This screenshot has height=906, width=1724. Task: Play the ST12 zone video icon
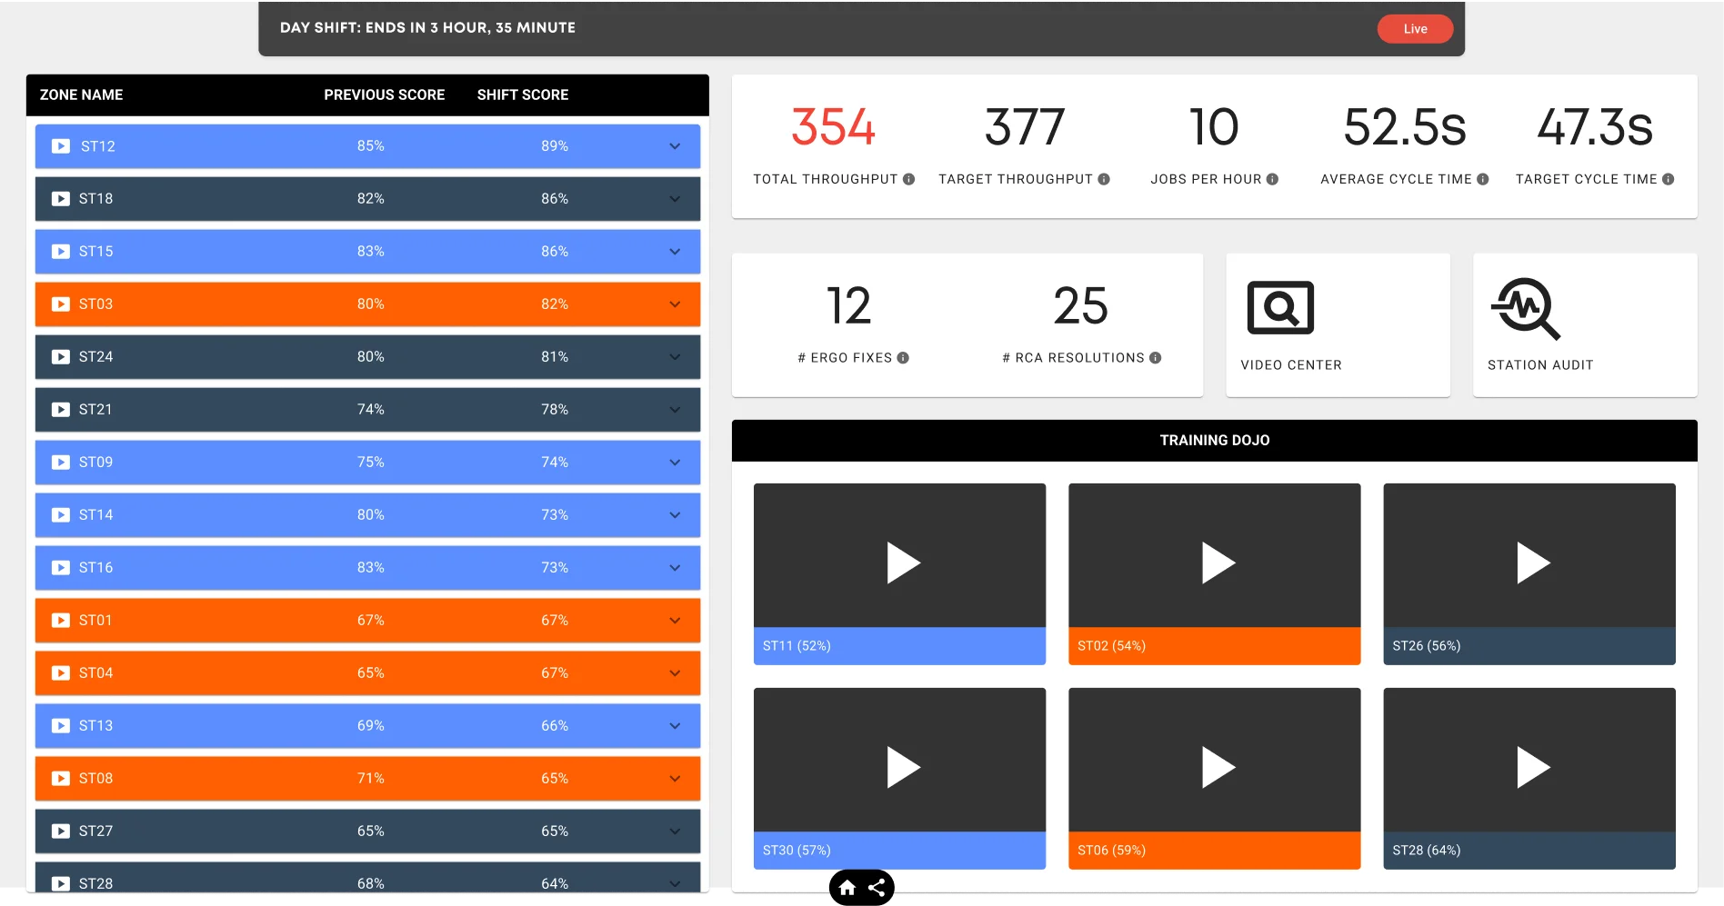tap(60, 145)
